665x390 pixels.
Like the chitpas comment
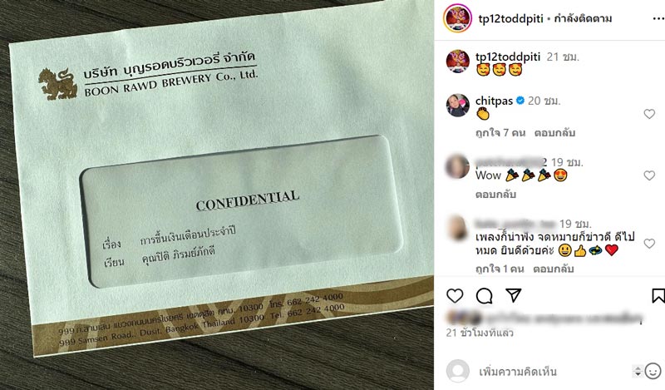click(x=649, y=114)
